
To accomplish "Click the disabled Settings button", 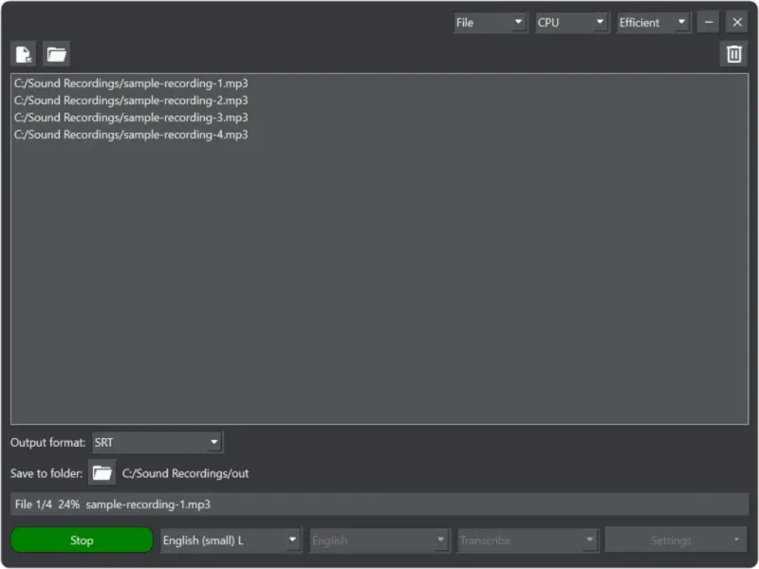I will [676, 540].
